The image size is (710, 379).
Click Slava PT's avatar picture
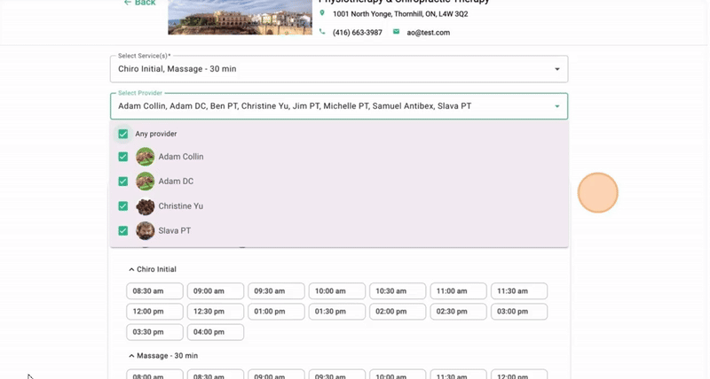[145, 231]
